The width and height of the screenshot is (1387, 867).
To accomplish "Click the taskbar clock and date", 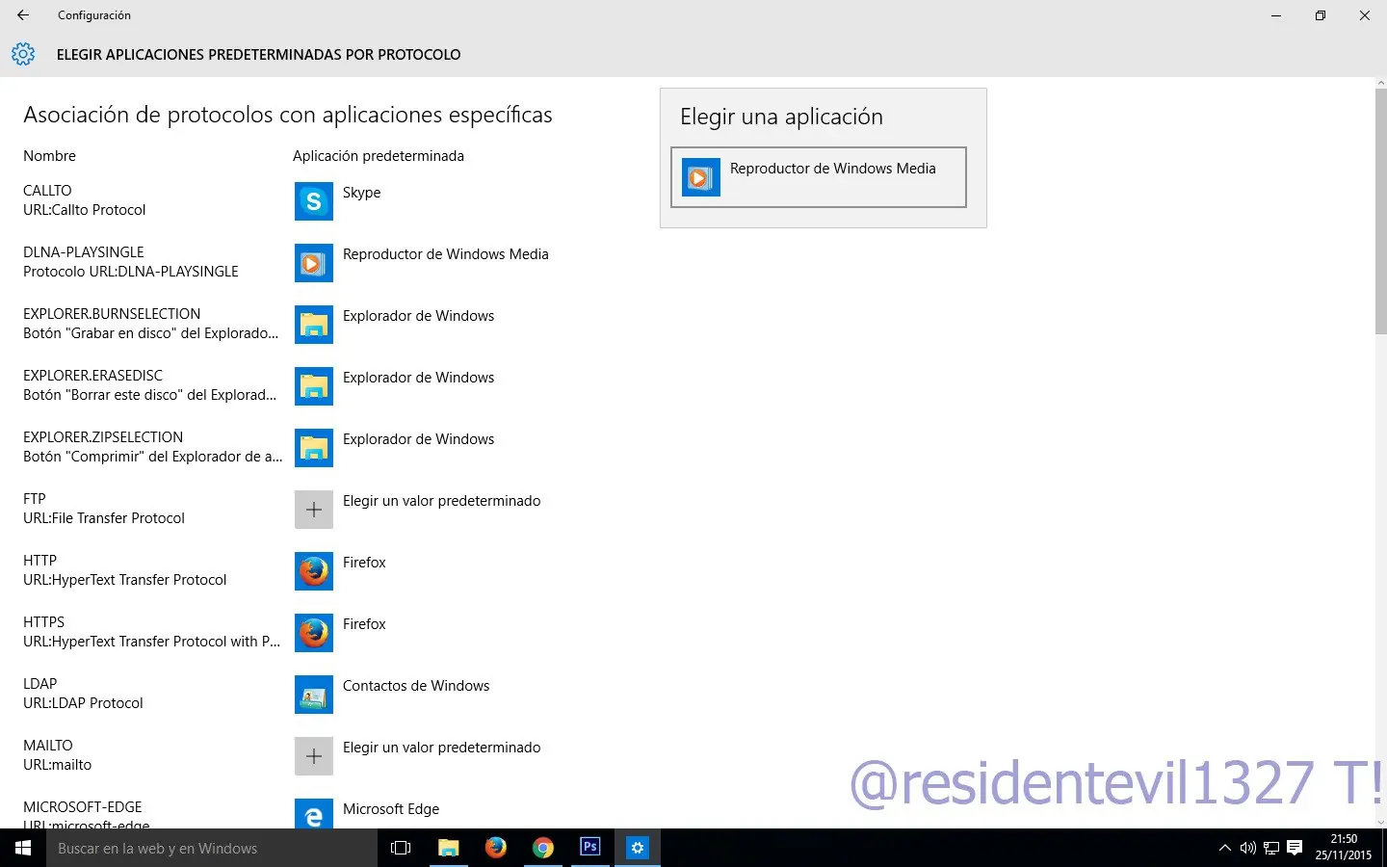I will point(1344,848).
